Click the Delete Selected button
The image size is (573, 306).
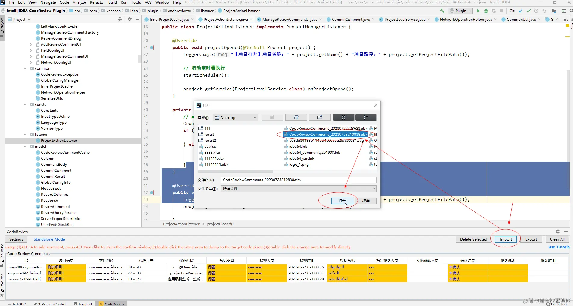473,239
